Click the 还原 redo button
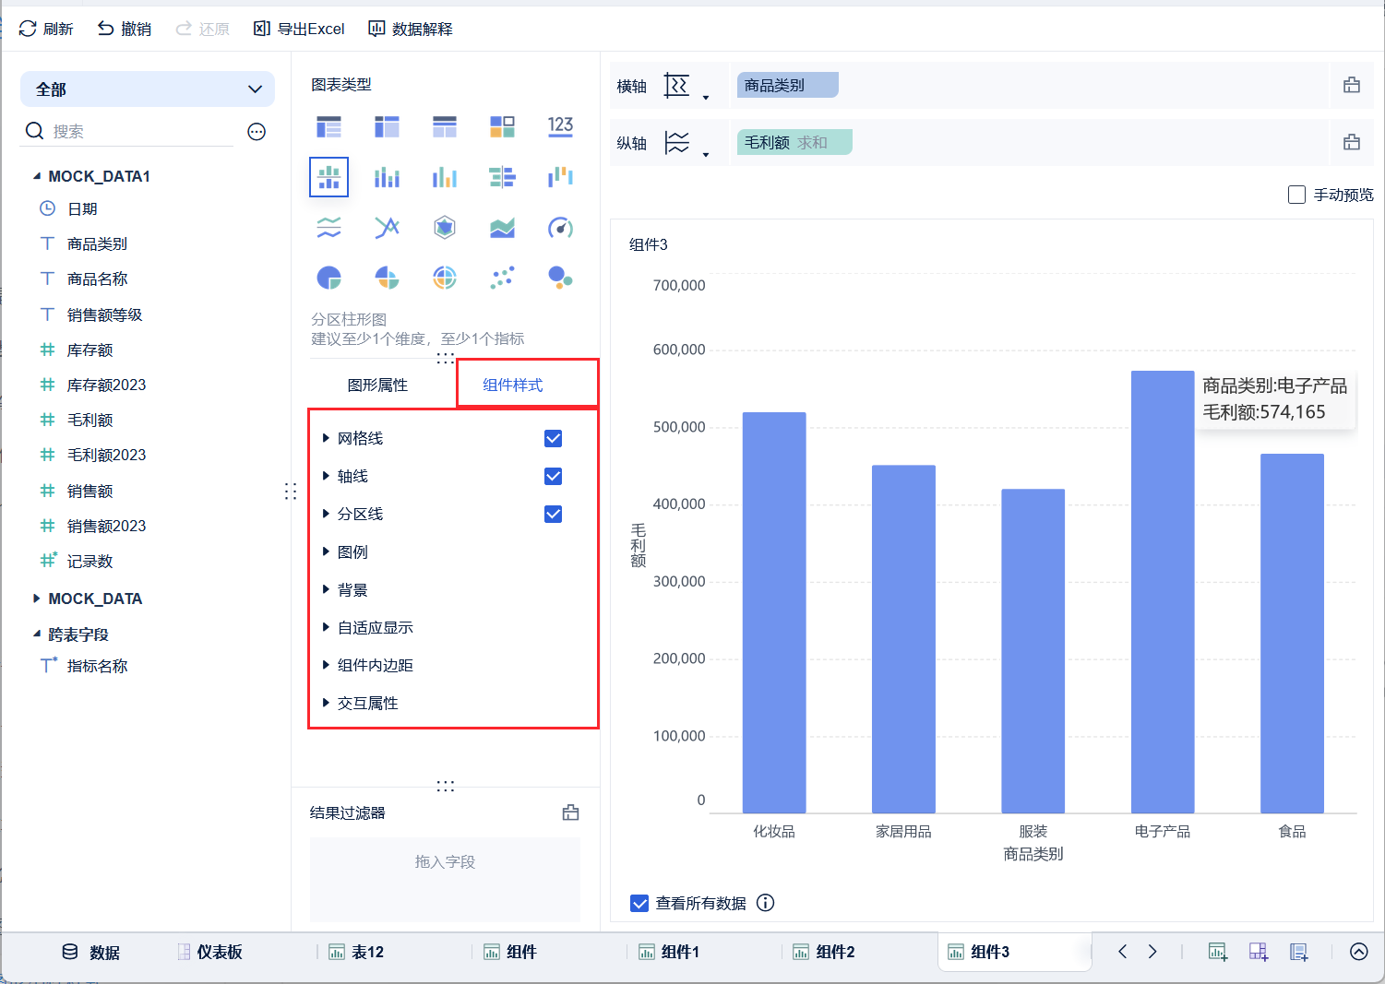The width and height of the screenshot is (1385, 984). coord(202,29)
